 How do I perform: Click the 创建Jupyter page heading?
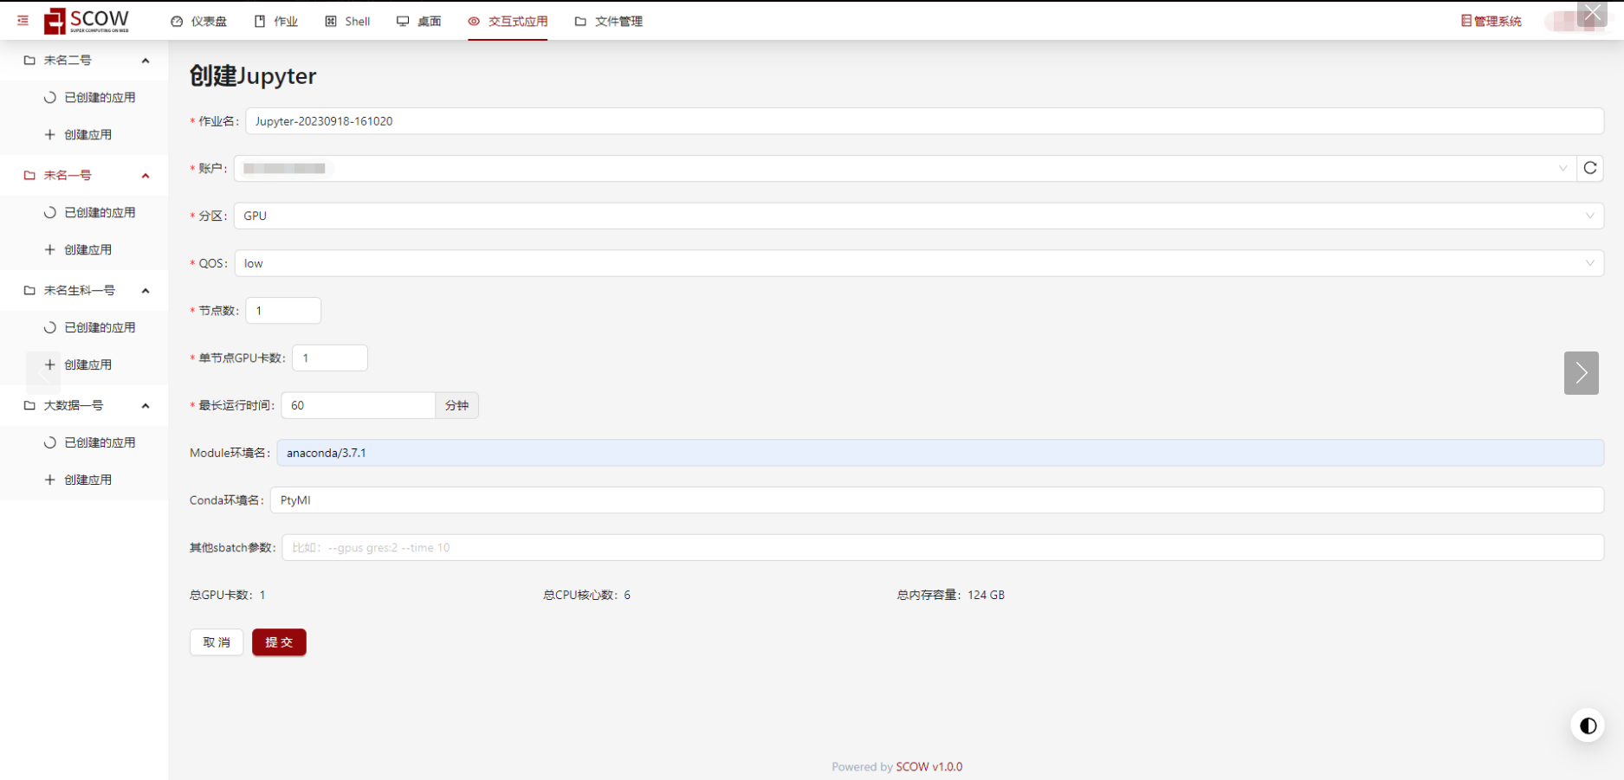pyautogui.click(x=253, y=76)
